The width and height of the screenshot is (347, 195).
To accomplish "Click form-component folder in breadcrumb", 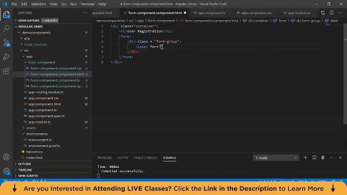I will (162, 21).
